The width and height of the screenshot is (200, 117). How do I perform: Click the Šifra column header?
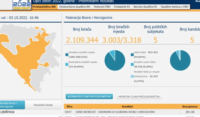point(69,106)
